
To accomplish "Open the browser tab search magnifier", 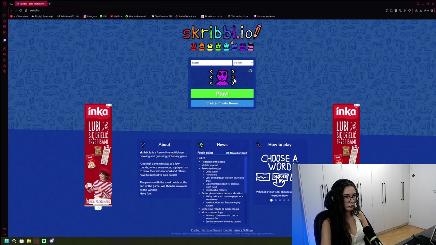I will (418, 4).
